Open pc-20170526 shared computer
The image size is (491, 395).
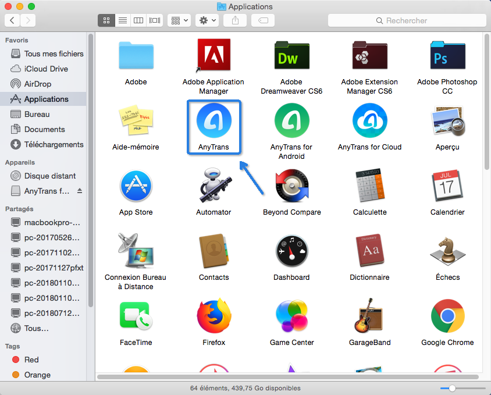pyautogui.click(x=43, y=237)
